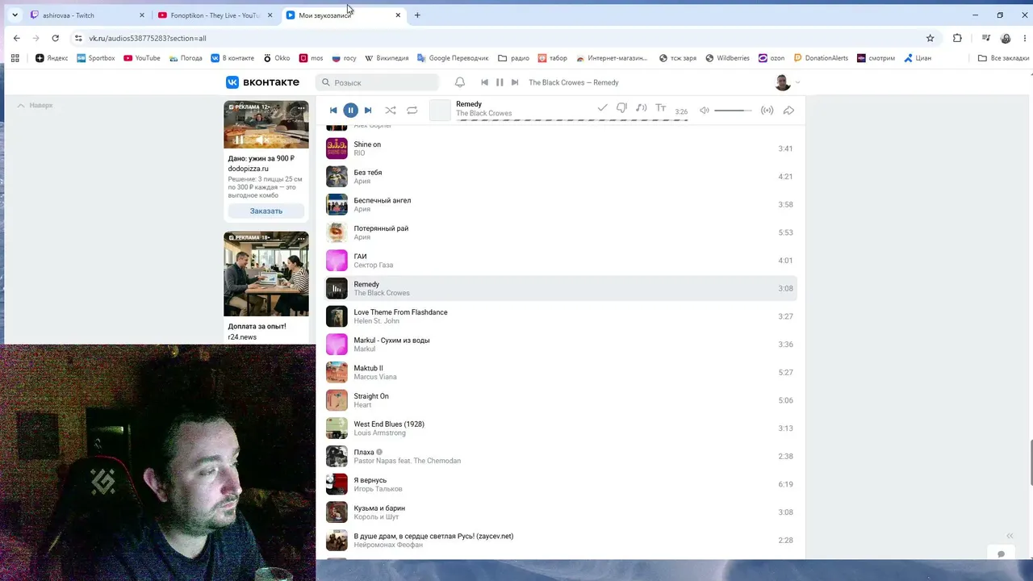
Task: Show lyrics with the Tт icon
Action: [660, 108]
